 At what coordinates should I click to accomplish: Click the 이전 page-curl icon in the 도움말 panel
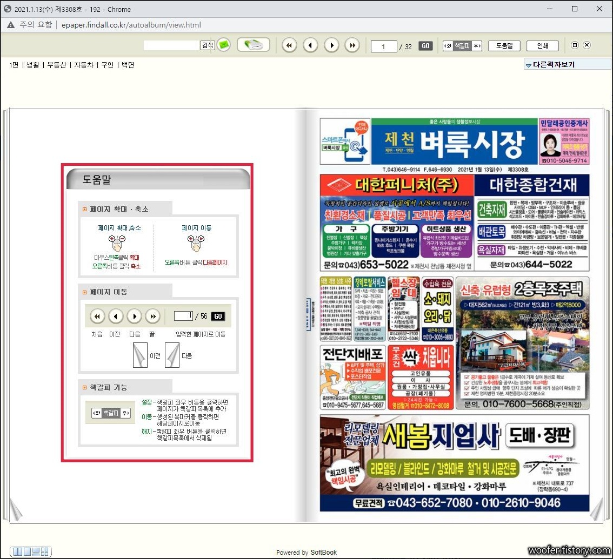140,355
